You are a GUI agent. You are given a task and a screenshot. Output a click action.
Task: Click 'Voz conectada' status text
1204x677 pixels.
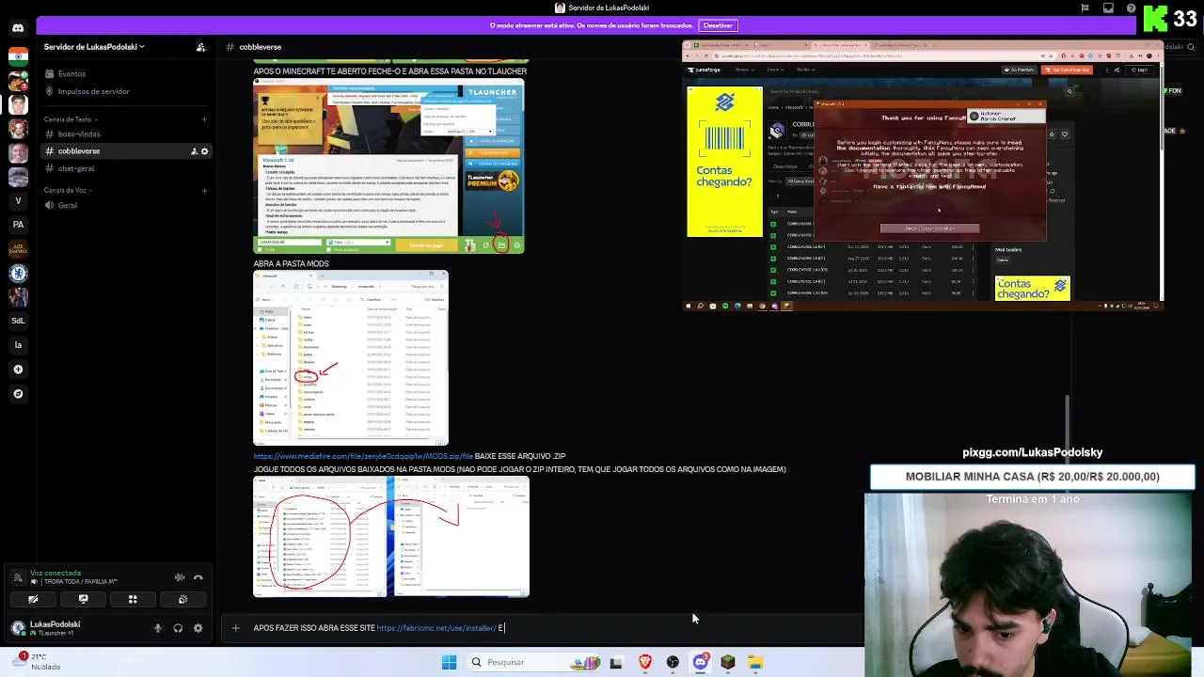(x=55, y=573)
